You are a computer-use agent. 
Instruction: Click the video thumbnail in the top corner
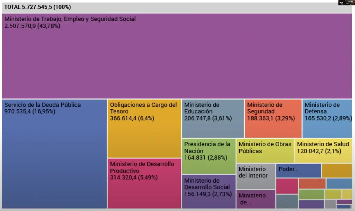(347, 3)
